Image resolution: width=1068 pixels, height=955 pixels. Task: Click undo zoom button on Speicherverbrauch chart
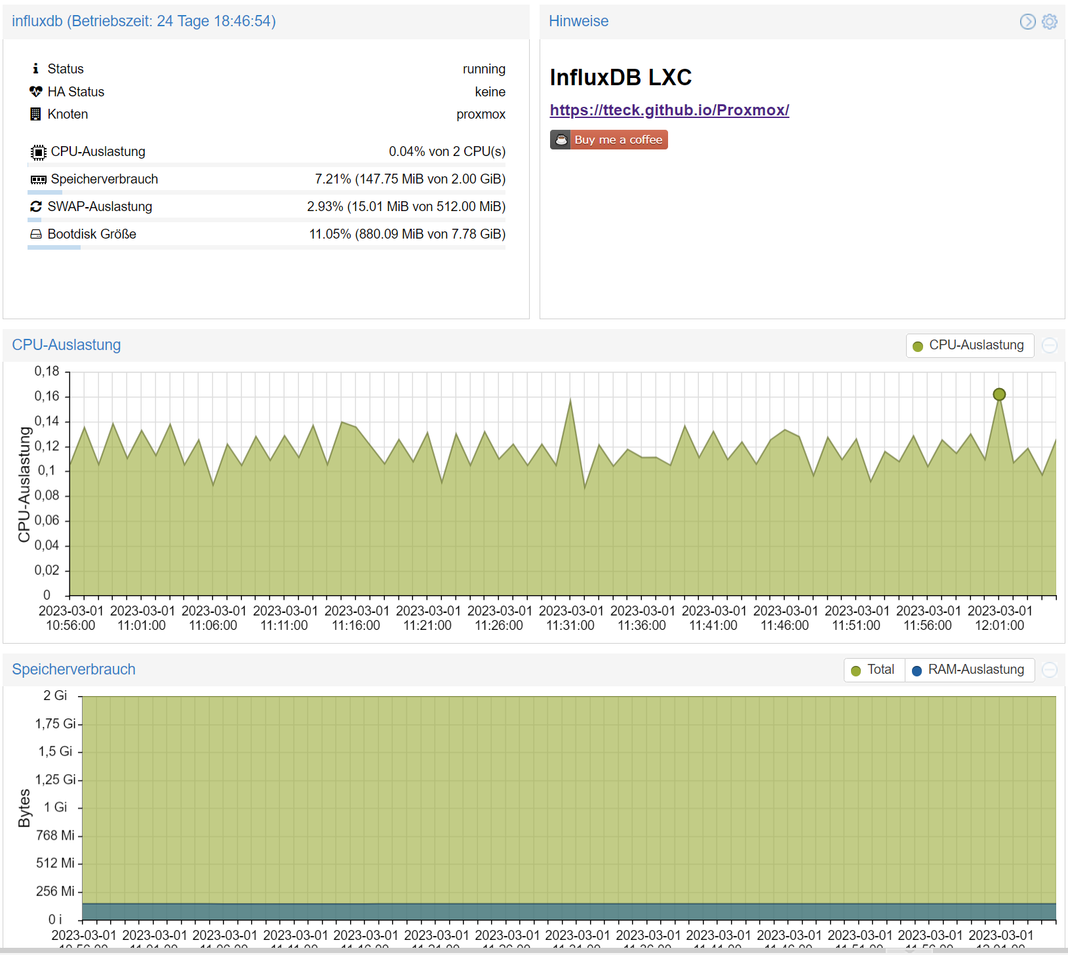1050,670
